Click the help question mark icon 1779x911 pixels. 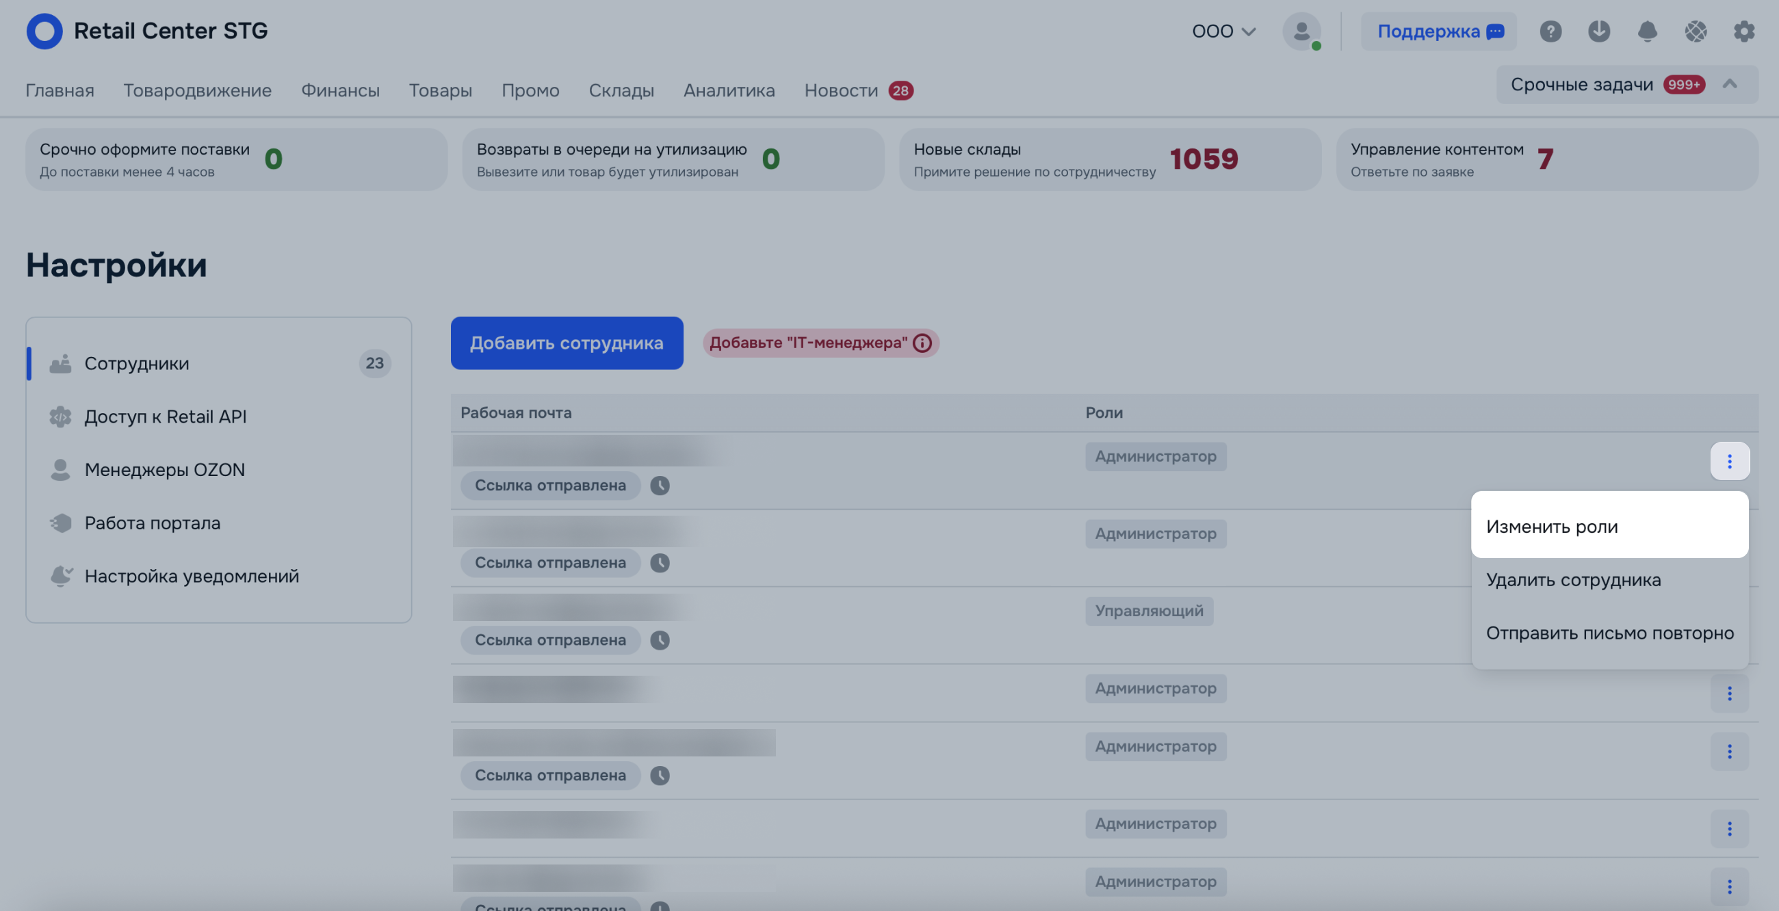pyautogui.click(x=1550, y=31)
